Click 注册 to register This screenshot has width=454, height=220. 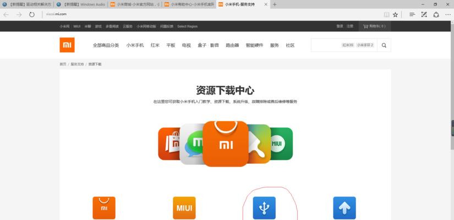tap(350, 26)
